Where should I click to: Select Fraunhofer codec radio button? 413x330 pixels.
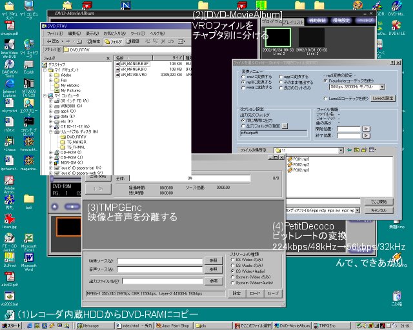coord(325,81)
